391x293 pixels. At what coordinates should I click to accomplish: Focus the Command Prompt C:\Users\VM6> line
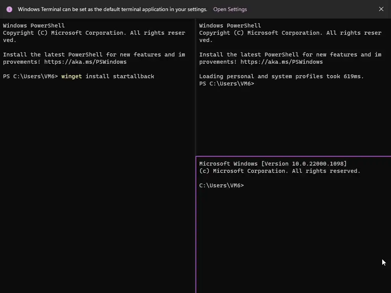pyautogui.click(x=221, y=185)
